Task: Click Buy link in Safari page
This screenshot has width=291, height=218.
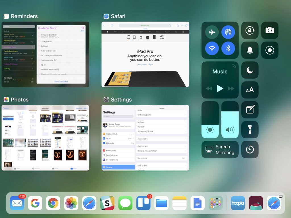Action: 151,64
